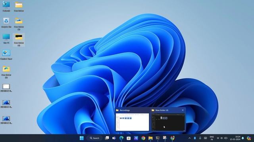Click the Bluetooth tray icon

click(195, 138)
